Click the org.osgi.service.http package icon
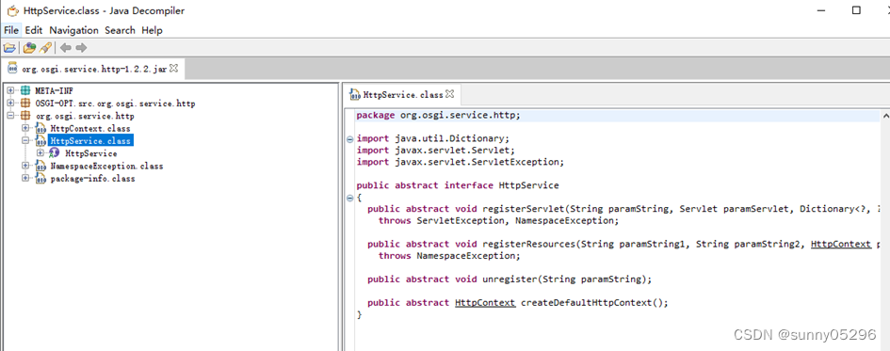The width and height of the screenshot is (890, 351). pyautogui.click(x=25, y=117)
